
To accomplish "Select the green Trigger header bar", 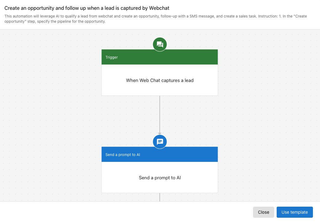I will click(x=160, y=57).
